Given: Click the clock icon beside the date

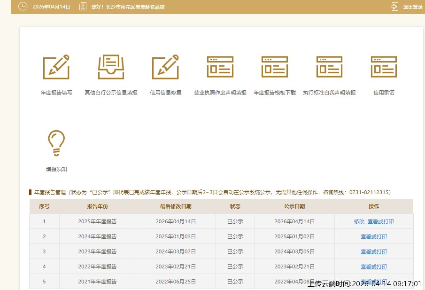Looking at the screenshot, I should coord(23,7).
